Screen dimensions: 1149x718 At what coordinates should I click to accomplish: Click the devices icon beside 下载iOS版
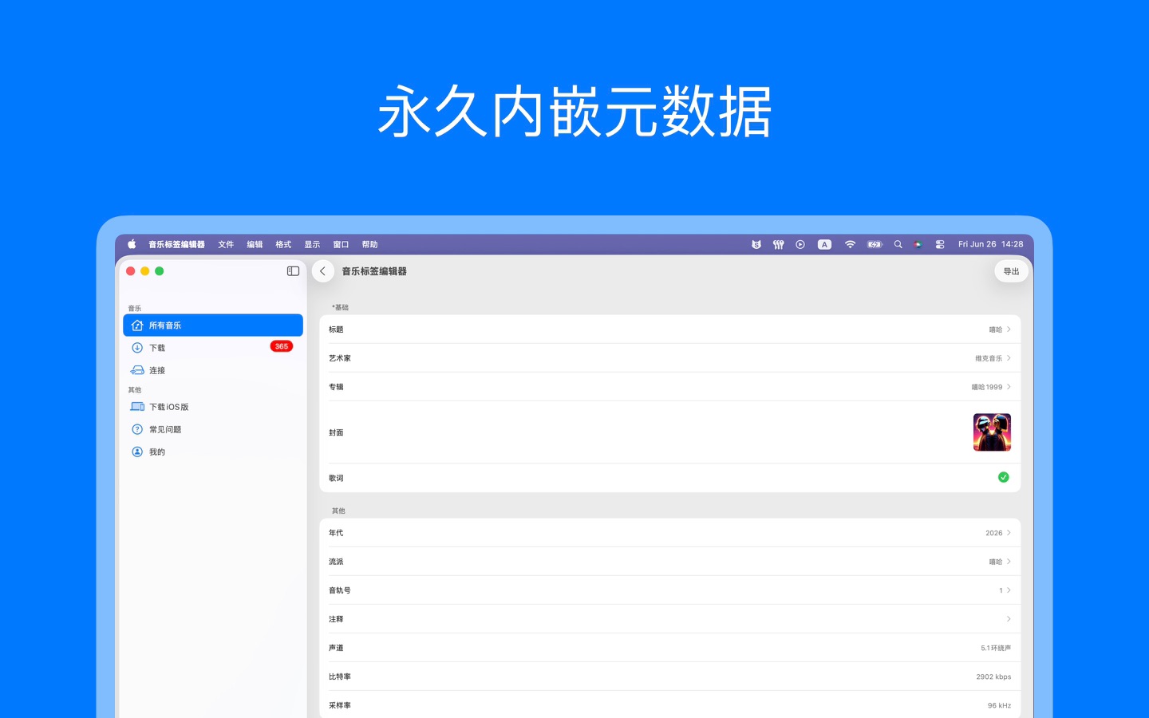[137, 407]
